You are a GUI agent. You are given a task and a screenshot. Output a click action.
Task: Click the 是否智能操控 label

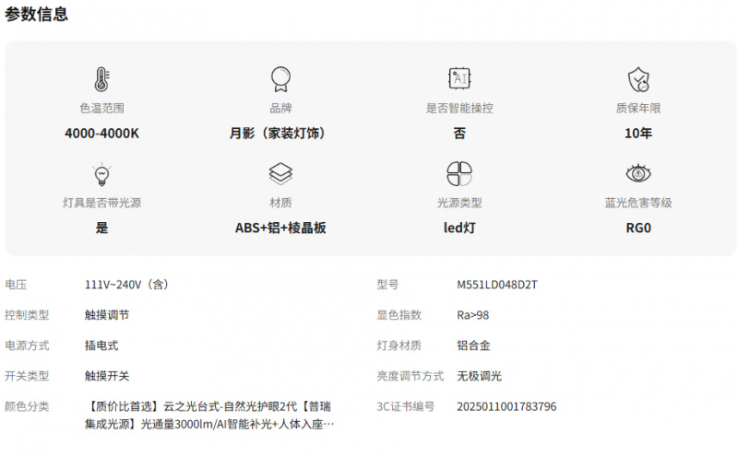(x=459, y=108)
